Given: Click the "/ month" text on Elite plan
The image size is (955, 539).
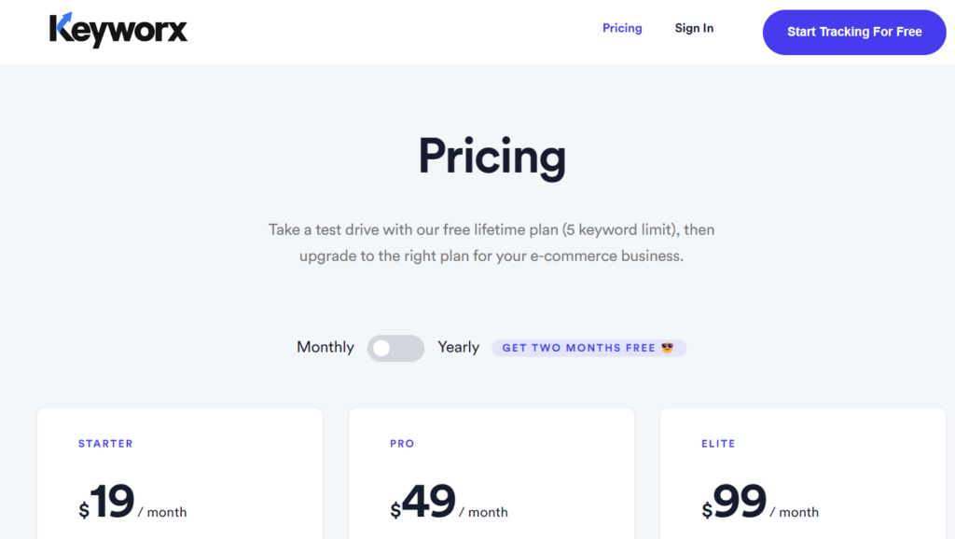Looking at the screenshot, I should pyautogui.click(x=795, y=512).
